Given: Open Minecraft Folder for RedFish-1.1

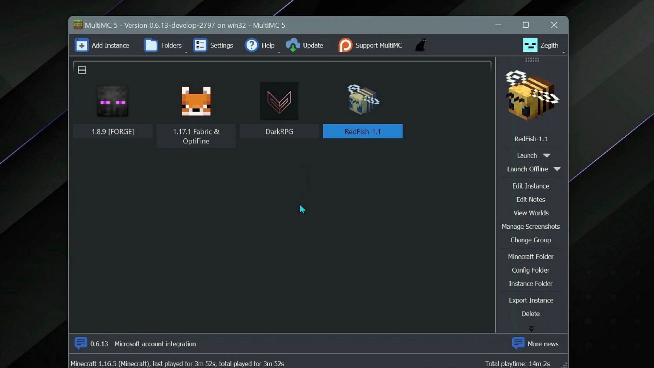Looking at the screenshot, I should (x=530, y=257).
